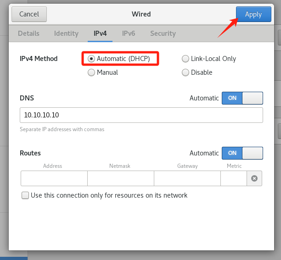Image resolution: width=281 pixels, height=260 pixels.
Task: Click the route Metric field
Action: (233, 178)
